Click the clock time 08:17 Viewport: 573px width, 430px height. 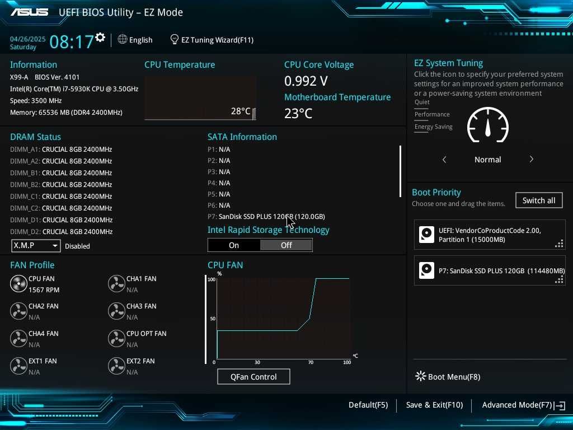72,41
